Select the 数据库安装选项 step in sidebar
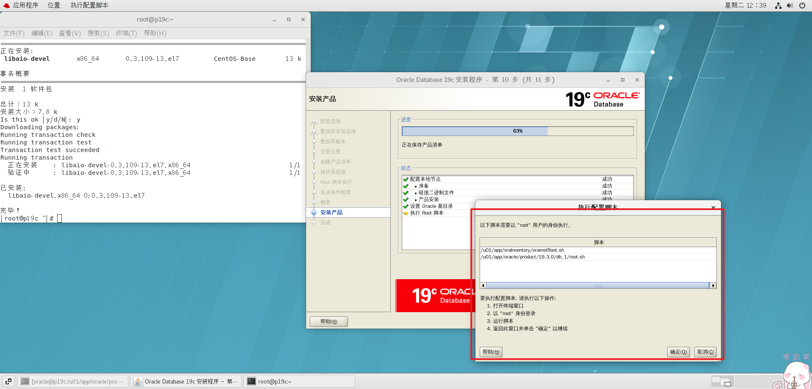The width and height of the screenshot is (812, 389). click(338, 131)
